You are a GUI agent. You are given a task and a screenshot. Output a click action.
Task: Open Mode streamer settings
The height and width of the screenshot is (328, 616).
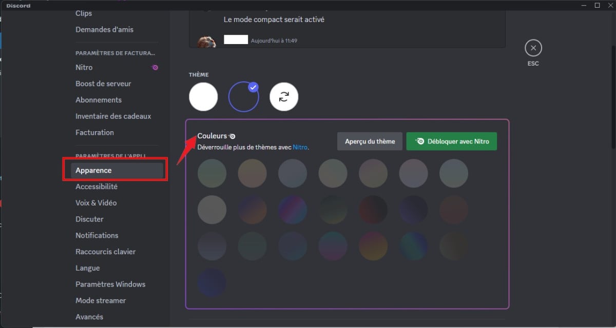pyautogui.click(x=101, y=300)
